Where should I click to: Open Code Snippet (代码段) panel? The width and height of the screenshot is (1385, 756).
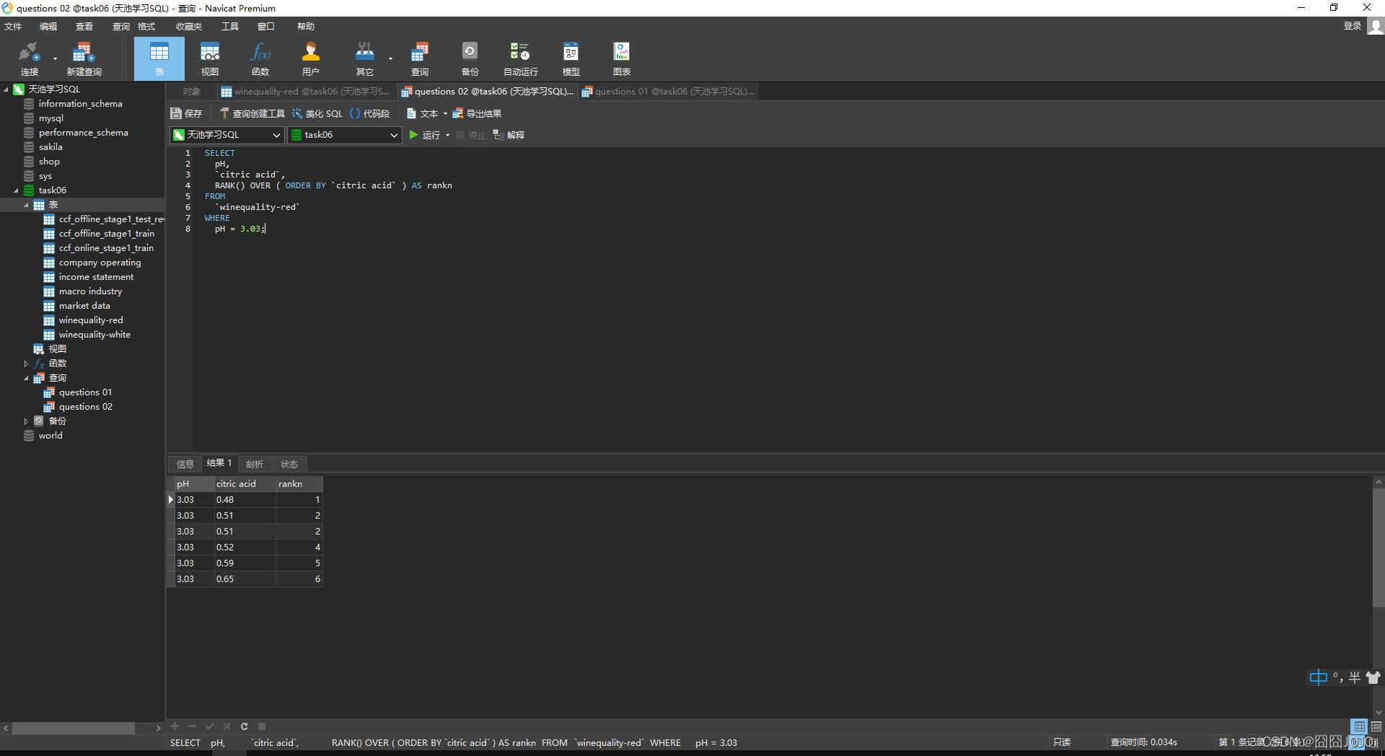[x=370, y=113]
